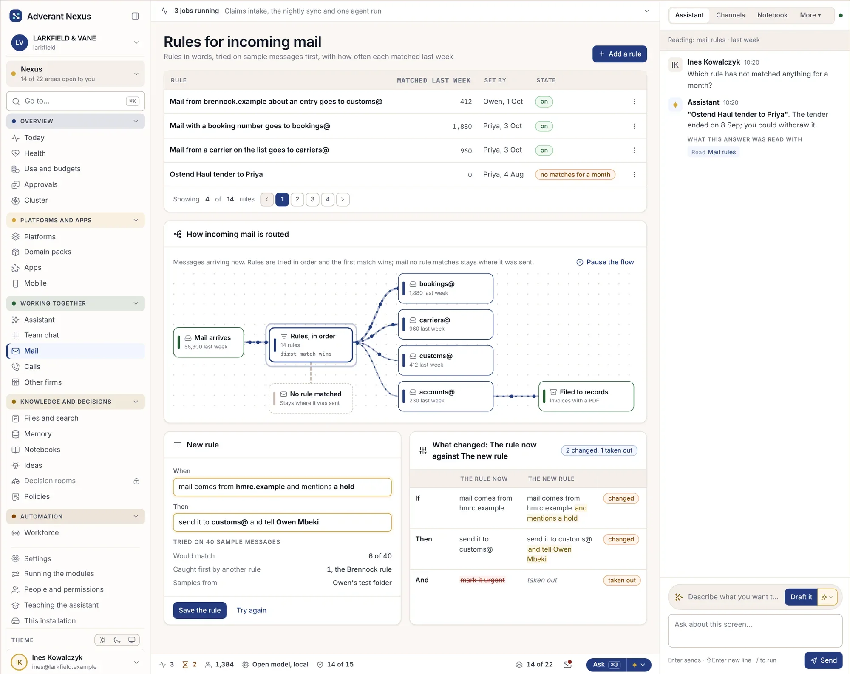This screenshot has height=674, width=850.
Task: Go to next page of rules
Action: 343,199
